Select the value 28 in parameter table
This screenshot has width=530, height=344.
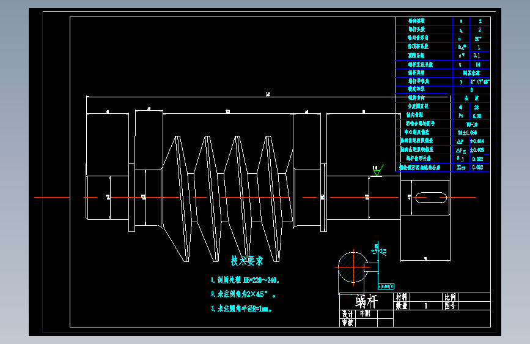476,107
